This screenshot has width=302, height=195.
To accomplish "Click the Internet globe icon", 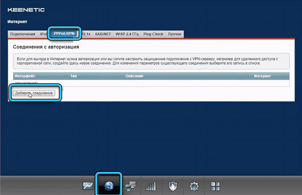I will coord(109,186).
